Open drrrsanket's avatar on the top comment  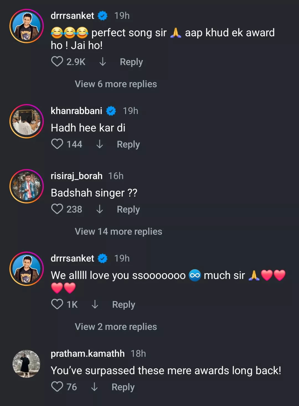(x=27, y=26)
